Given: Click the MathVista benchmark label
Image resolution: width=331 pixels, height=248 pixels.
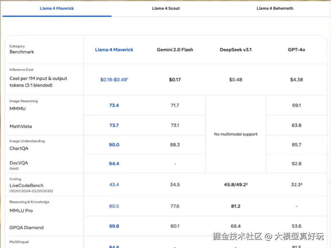Looking at the screenshot, I should click(21, 126).
